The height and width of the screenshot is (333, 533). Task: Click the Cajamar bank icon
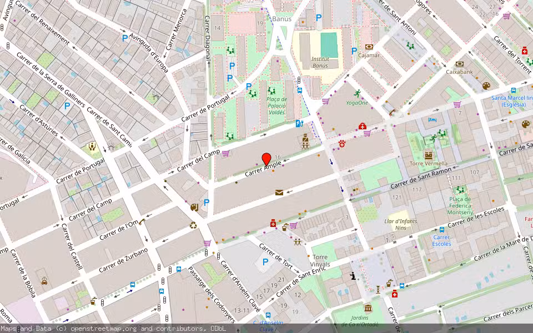(369, 47)
